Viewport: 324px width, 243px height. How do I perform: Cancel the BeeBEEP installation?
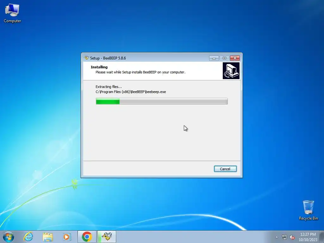(225, 169)
